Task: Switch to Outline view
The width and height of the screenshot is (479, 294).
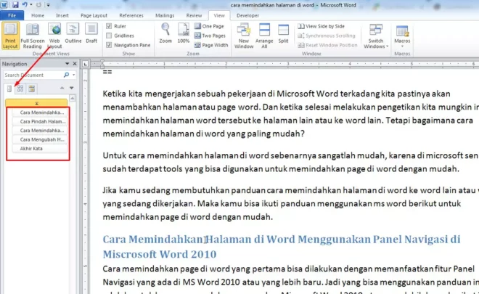Action: tap(73, 33)
